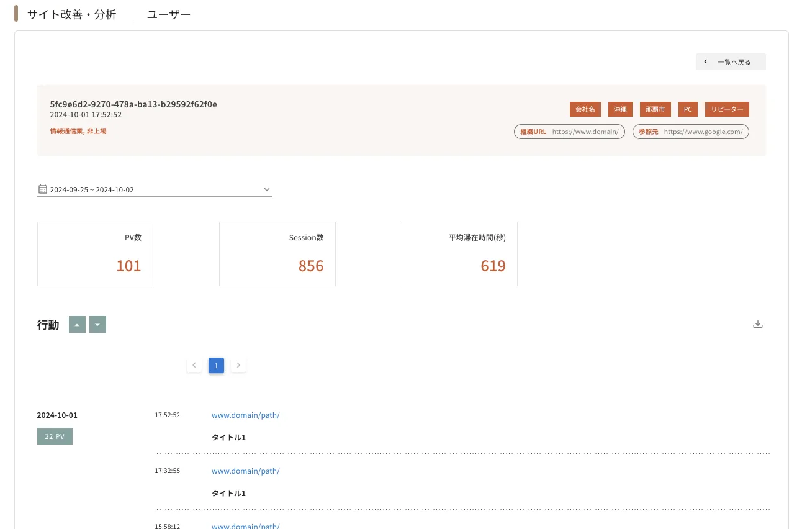Click the 22 PV badge
Screen dimensions: 797x529
[55, 436]
